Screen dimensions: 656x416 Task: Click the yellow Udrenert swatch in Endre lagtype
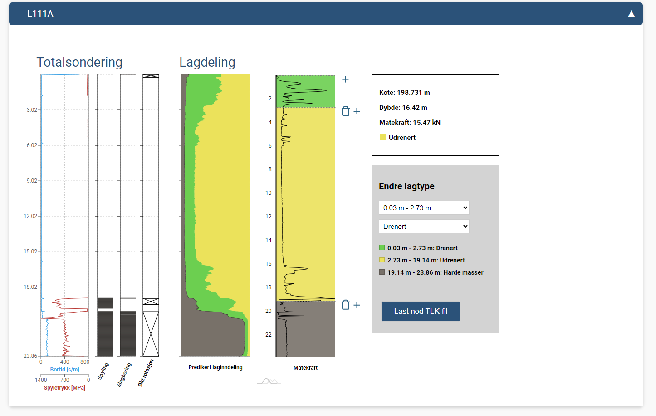coord(382,260)
